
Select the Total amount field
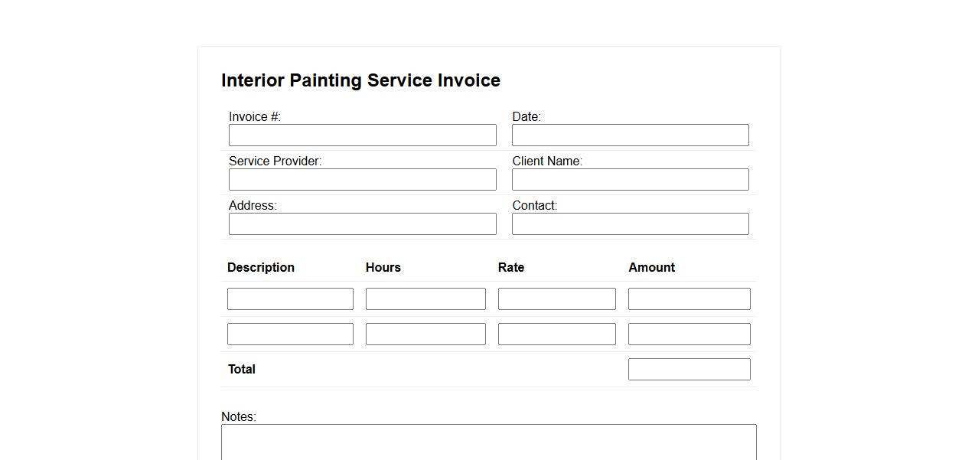click(x=689, y=370)
